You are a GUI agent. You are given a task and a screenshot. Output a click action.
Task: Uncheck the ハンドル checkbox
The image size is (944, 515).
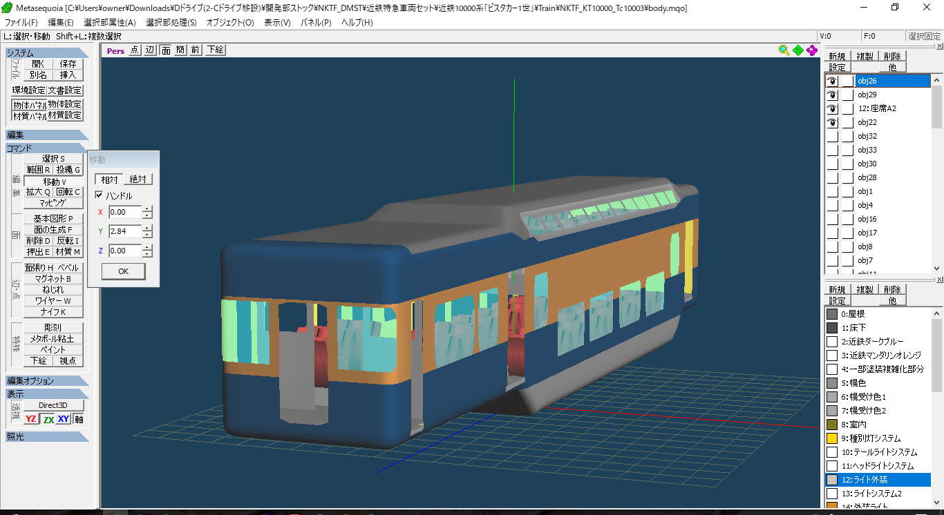click(99, 196)
